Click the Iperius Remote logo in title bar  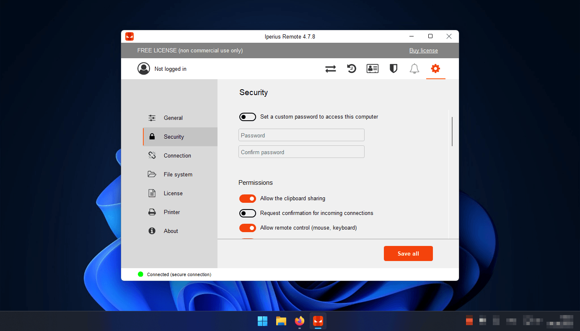pyautogui.click(x=129, y=36)
